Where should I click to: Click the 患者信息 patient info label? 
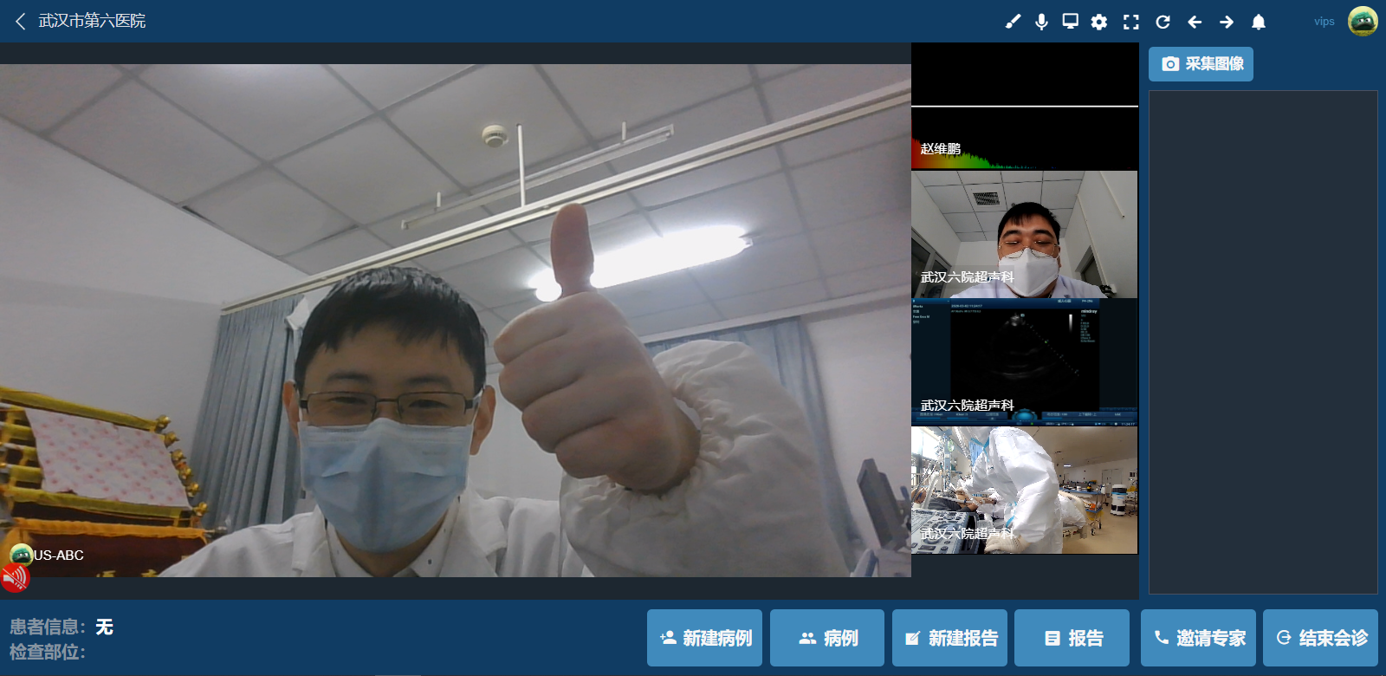tap(48, 627)
